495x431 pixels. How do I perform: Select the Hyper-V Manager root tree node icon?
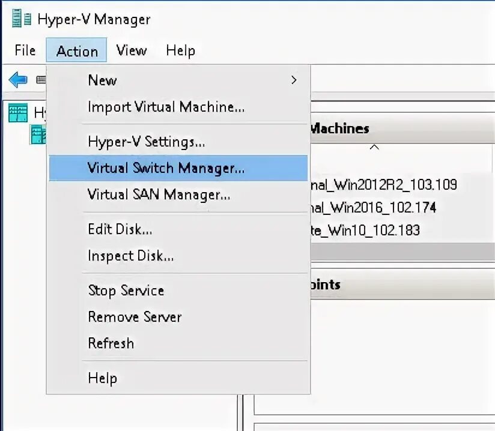pos(18,113)
